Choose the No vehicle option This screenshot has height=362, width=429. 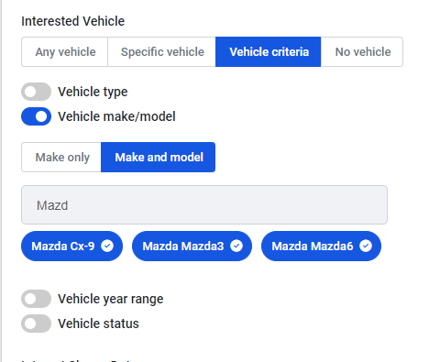(x=362, y=52)
